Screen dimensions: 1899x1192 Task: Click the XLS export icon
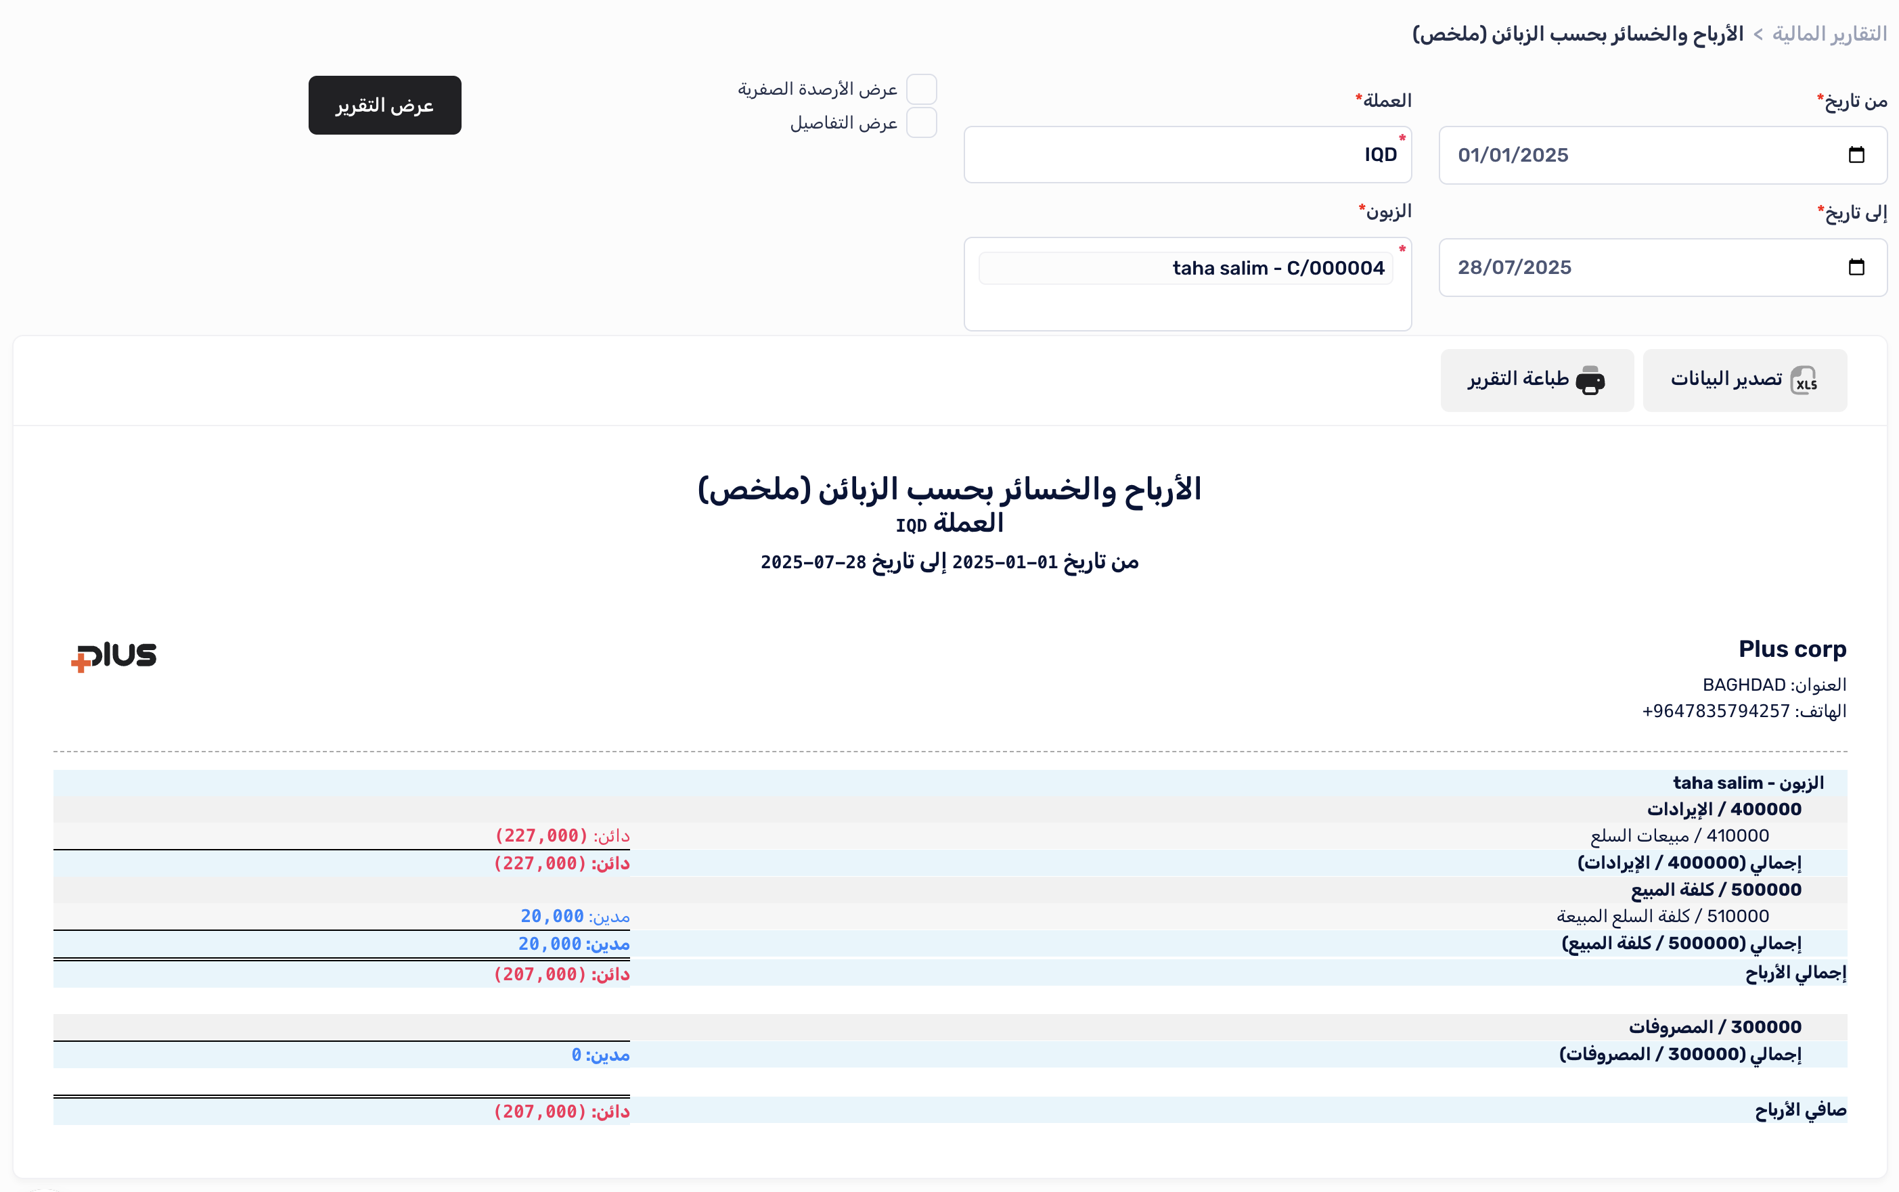(x=1804, y=381)
